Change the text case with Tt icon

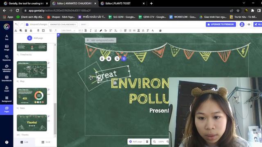[x=106, y=31]
